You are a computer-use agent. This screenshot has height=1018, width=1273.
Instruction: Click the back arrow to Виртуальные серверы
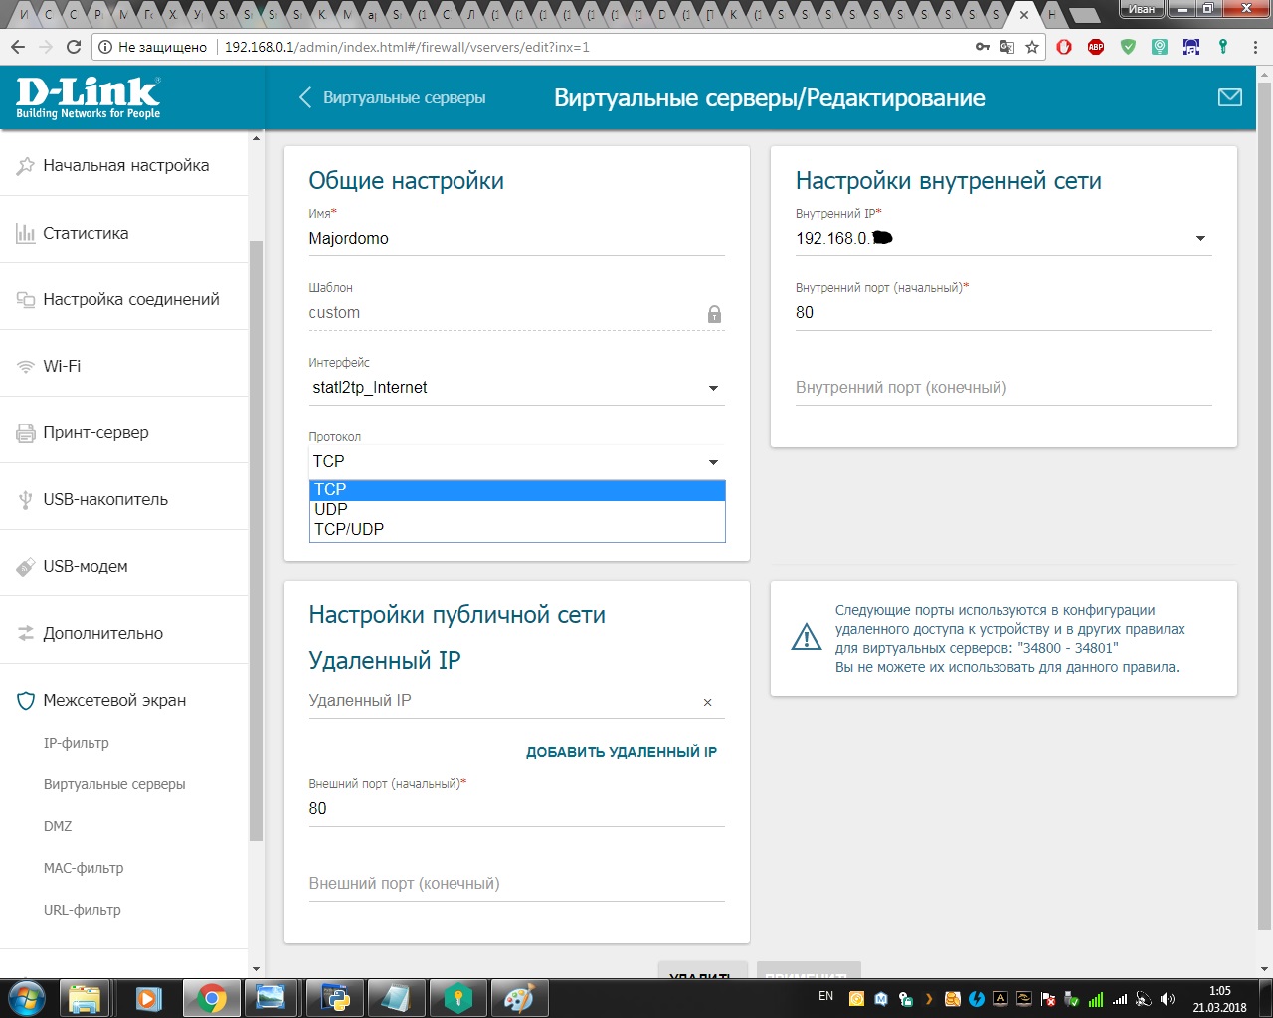306,97
